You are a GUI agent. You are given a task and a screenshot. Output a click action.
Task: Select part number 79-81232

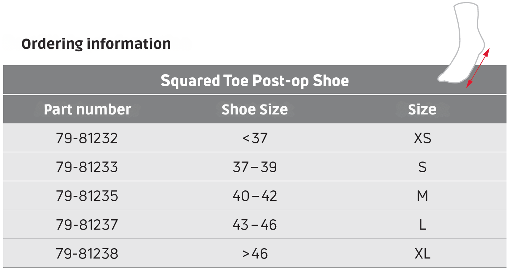[x=87, y=138]
